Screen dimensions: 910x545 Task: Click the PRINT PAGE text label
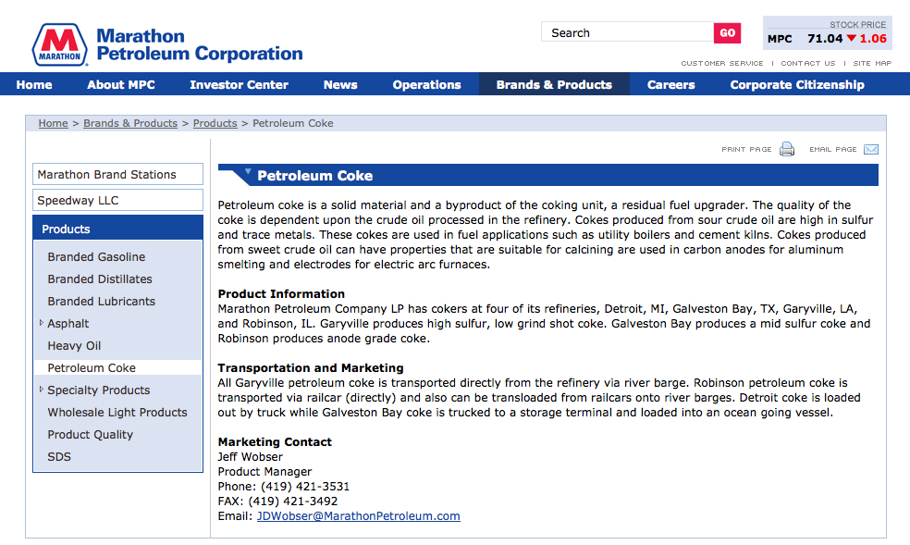pos(746,149)
